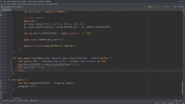Open the Event Log panel

click(179, 101)
